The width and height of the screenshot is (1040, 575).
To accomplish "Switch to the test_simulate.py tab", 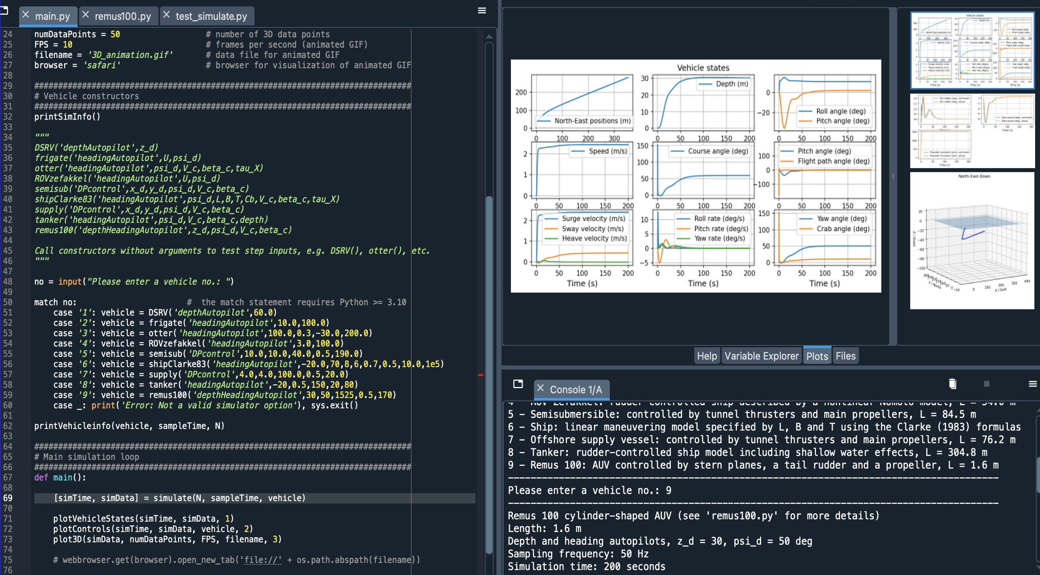I will click(211, 16).
